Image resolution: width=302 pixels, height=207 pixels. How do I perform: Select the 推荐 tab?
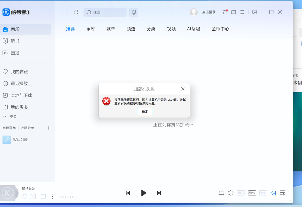coord(70,29)
